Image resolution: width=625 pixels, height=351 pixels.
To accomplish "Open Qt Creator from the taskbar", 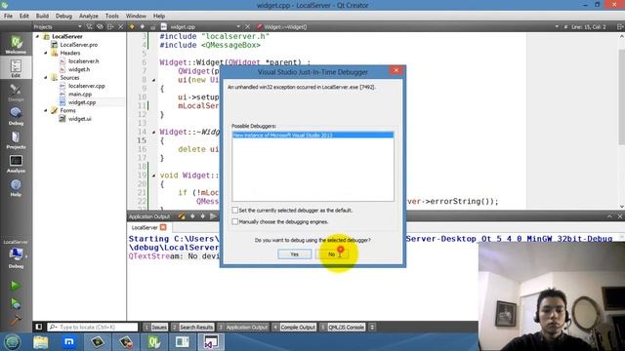I will [154, 342].
